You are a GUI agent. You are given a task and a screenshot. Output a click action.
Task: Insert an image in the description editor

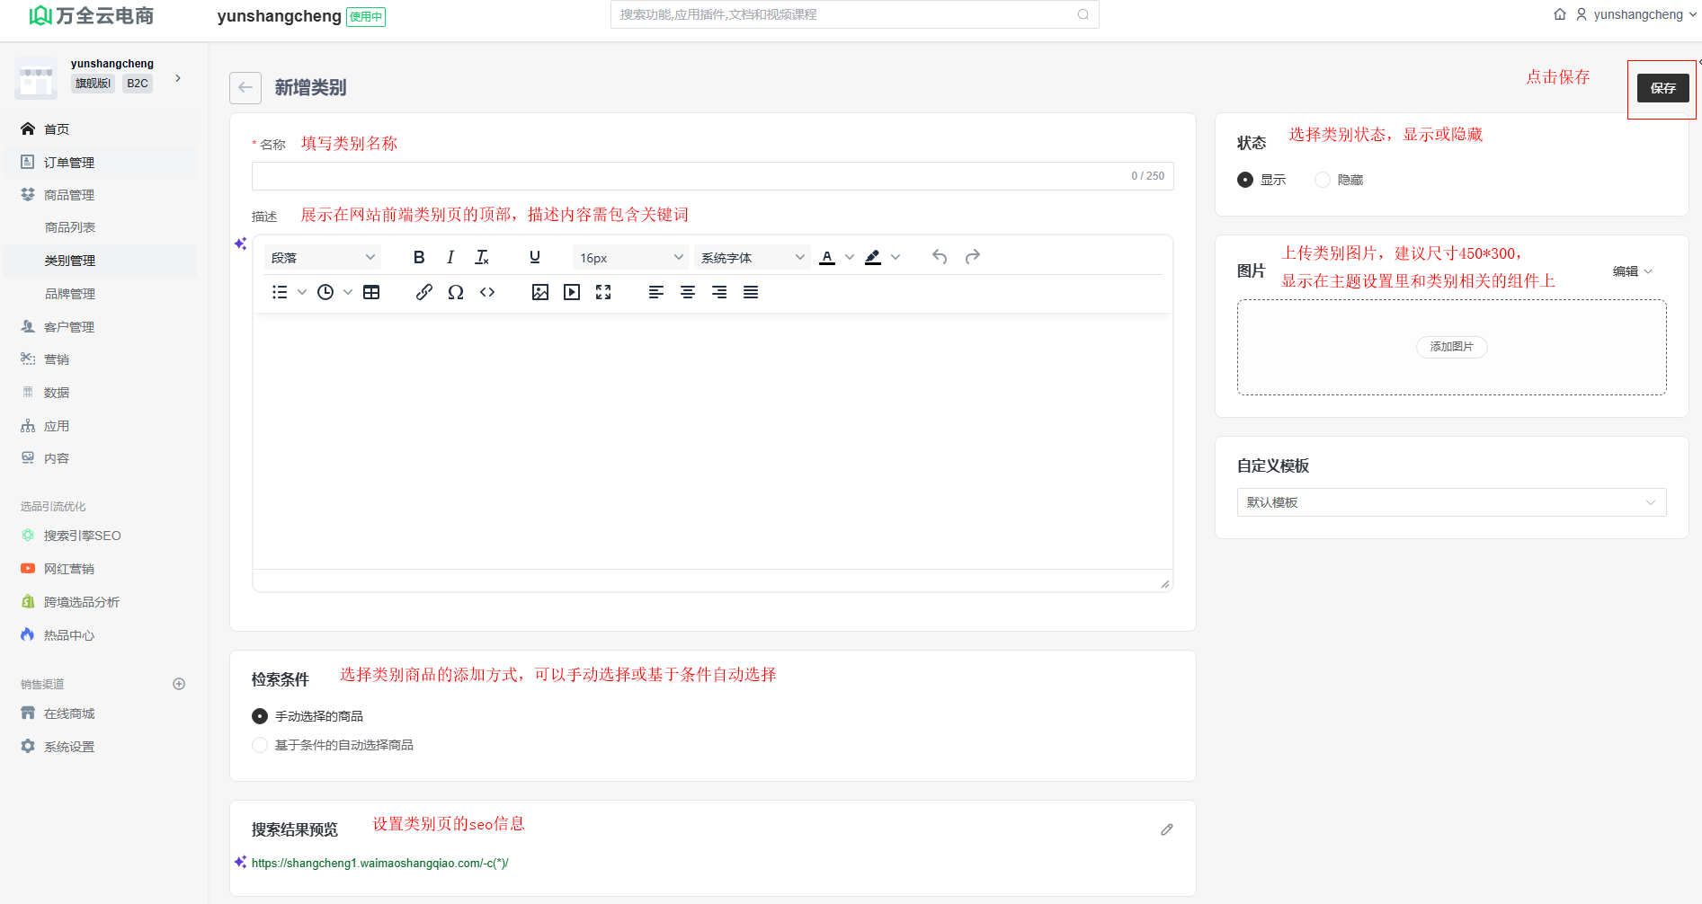pos(540,292)
